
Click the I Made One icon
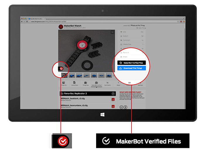click(x=121, y=44)
